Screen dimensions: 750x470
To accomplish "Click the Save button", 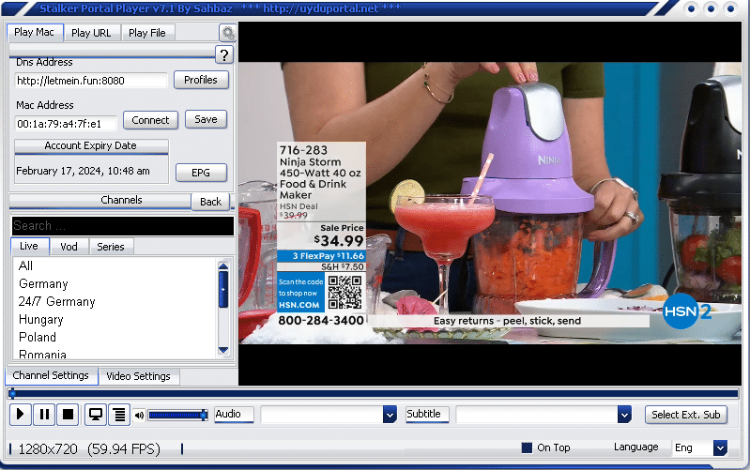I will [206, 119].
